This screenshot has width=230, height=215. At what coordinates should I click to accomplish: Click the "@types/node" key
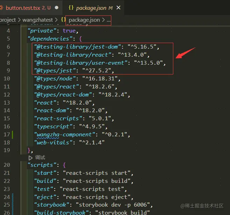tap(55, 79)
